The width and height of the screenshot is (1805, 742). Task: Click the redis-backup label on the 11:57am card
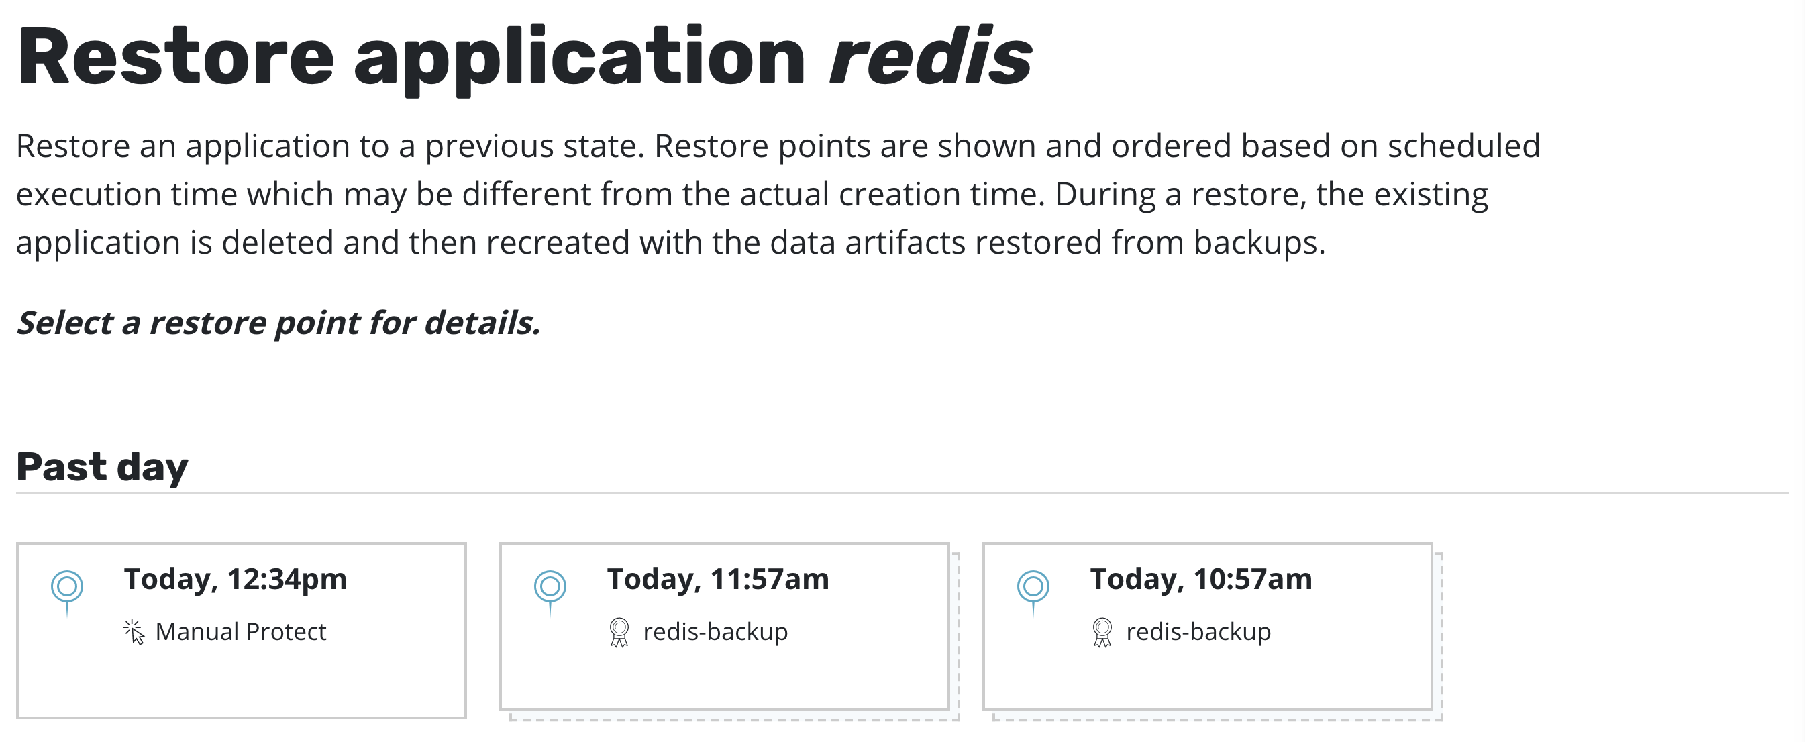coord(715,632)
